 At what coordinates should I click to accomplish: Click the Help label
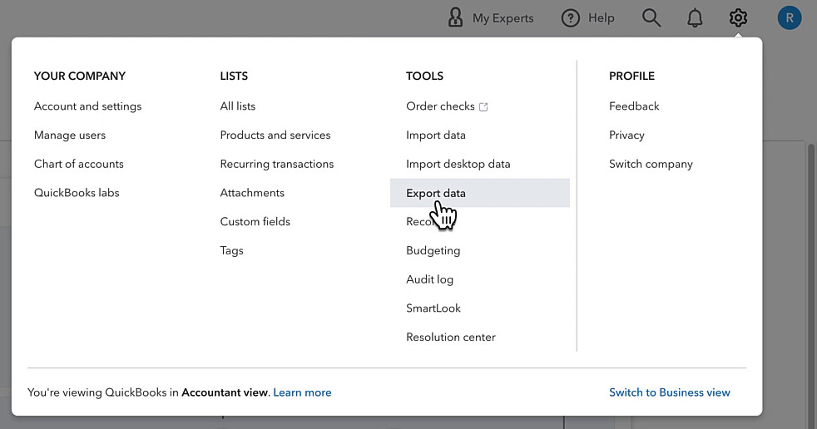pos(602,18)
